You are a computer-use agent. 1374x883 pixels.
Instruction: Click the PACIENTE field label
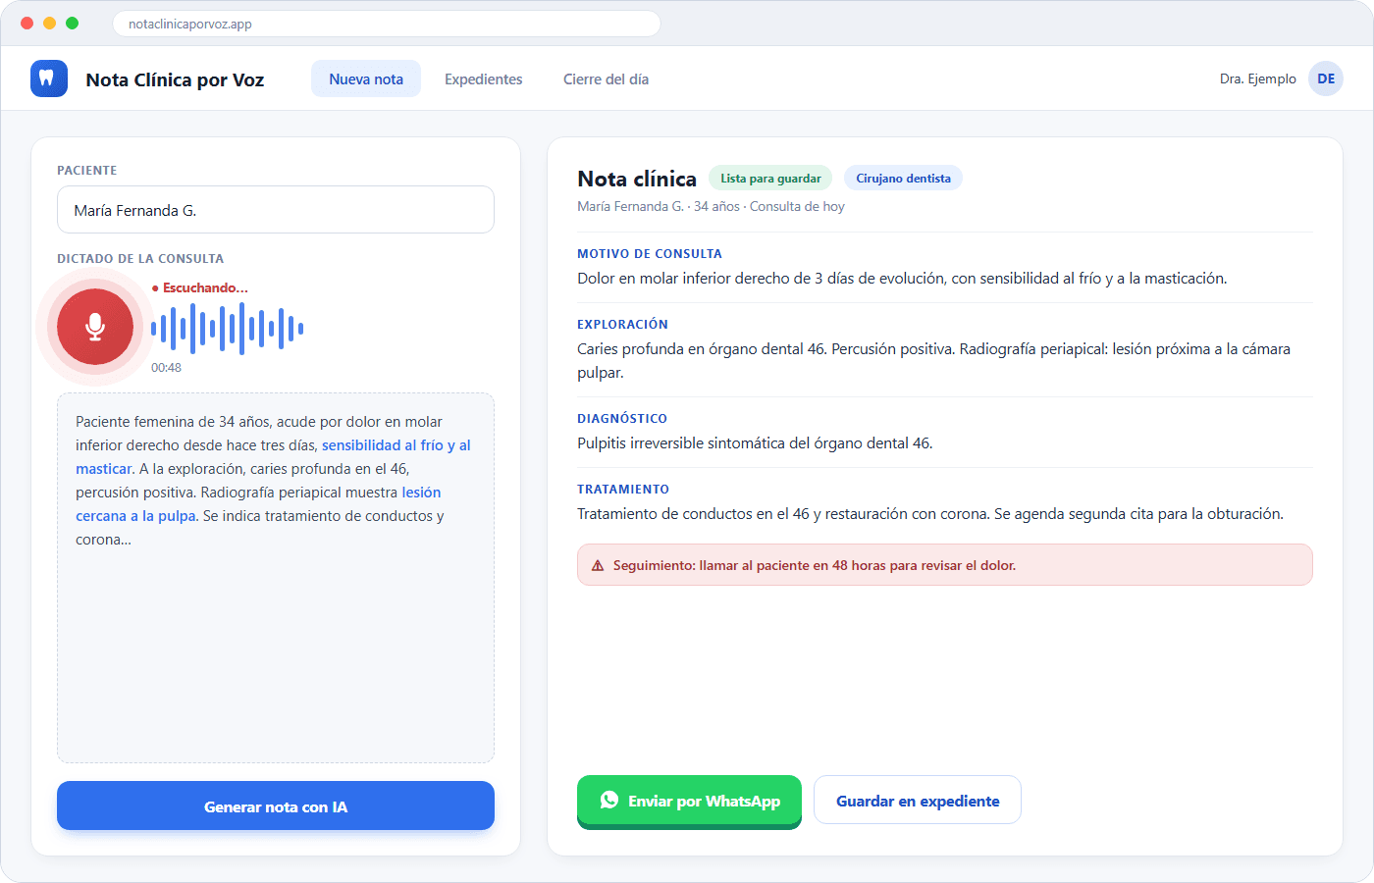coord(87,171)
